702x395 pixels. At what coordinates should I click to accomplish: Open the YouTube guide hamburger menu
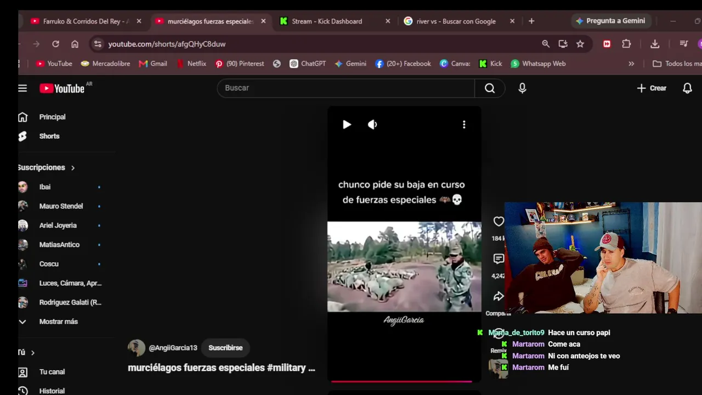tap(22, 88)
